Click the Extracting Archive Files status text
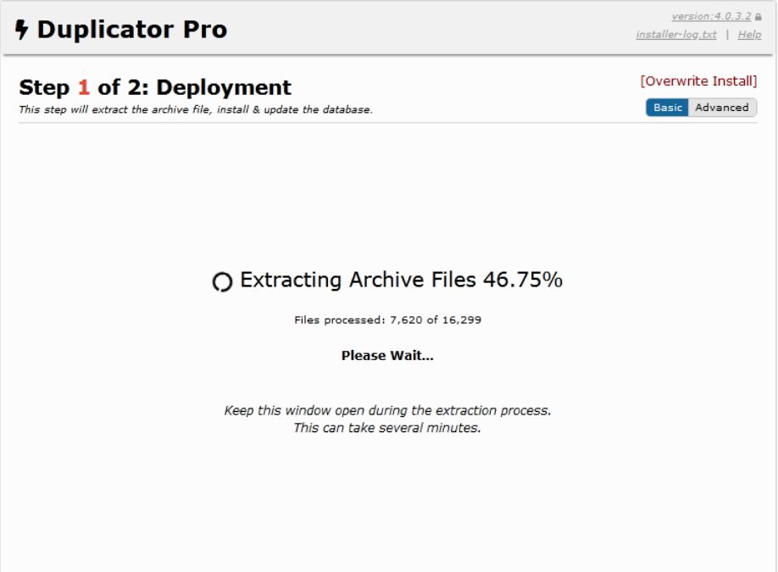The width and height of the screenshot is (778, 572). pyautogui.click(x=359, y=280)
